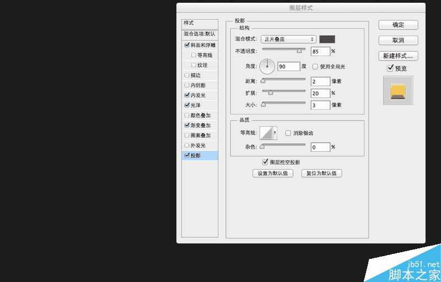This screenshot has width=441, height=282.
Task: Enable the 使用全局光 checkbox
Action: pyautogui.click(x=315, y=67)
